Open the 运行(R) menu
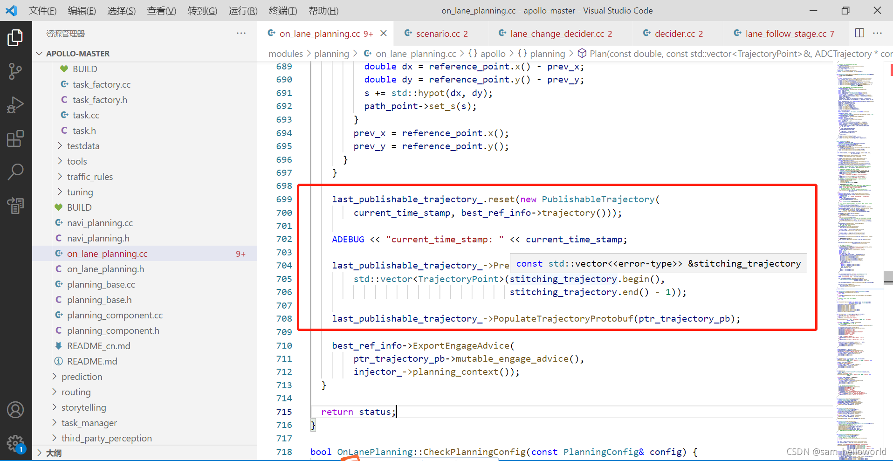 pyautogui.click(x=243, y=11)
